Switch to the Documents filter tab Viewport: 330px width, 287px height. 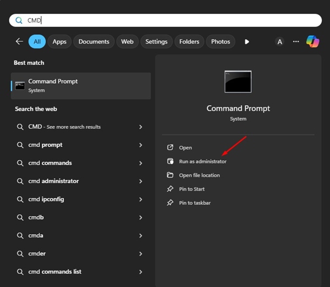coord(94,41)
